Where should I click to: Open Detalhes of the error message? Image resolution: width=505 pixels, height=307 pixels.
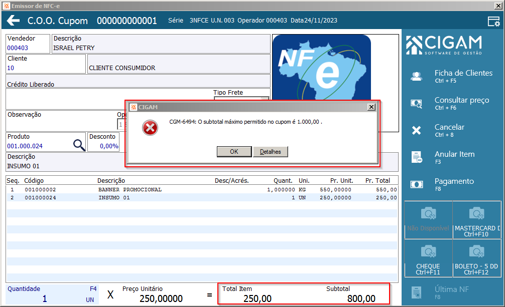pos(271,152)
